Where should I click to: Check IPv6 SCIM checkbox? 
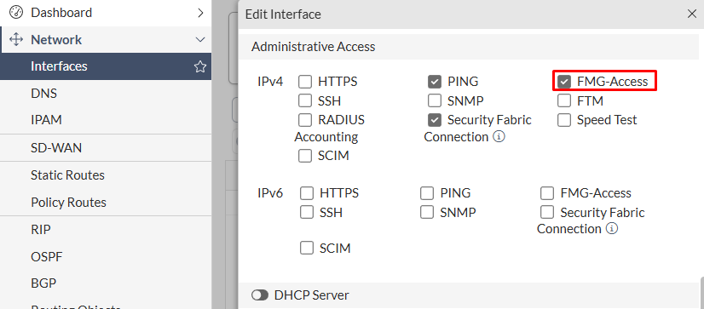307,248
